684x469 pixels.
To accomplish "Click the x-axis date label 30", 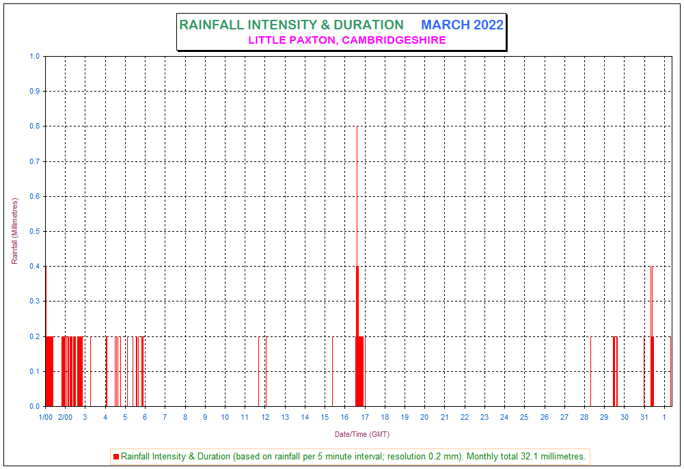I will pyautogui.click(x=625, y=417).
